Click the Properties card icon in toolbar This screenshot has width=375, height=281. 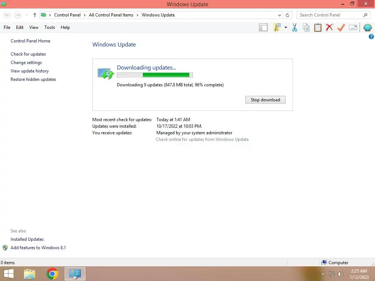coord(353,27)
